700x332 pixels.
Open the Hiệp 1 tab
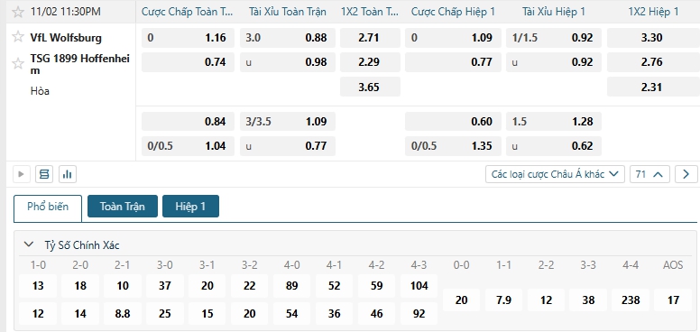pos(190,207)
